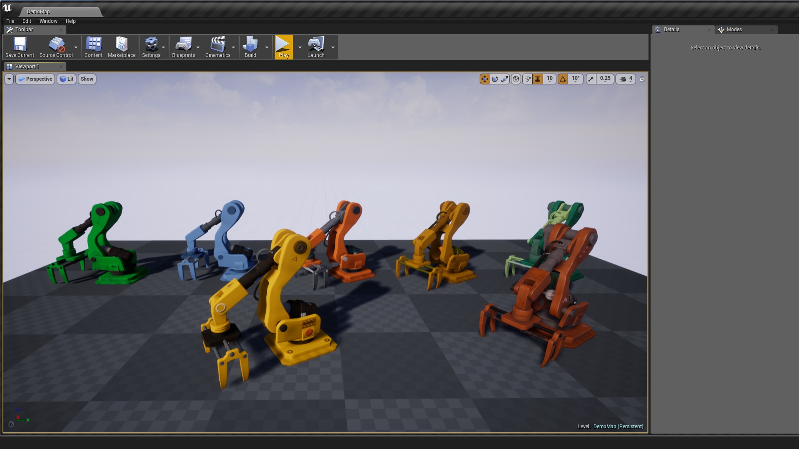Open the Cinematics tool

[x=218, y=47]
